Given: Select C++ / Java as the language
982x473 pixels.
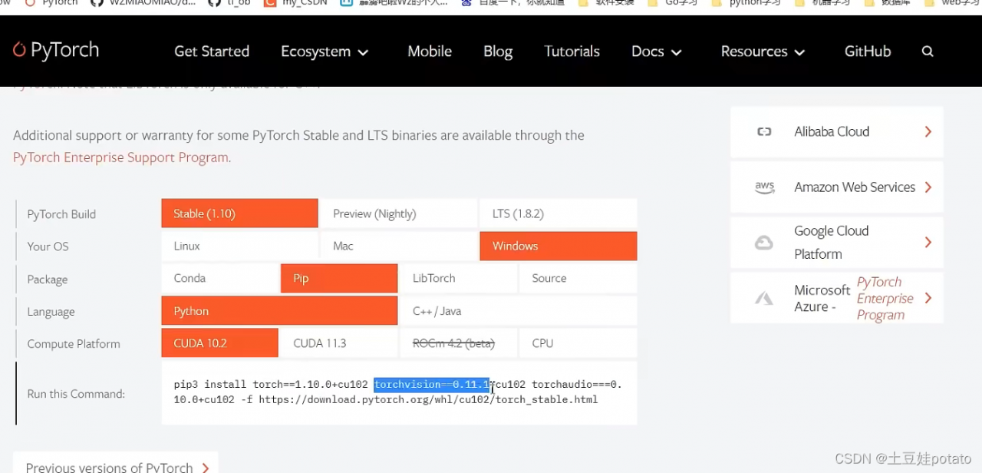Looking at the screenshot, I should (519, 311).
